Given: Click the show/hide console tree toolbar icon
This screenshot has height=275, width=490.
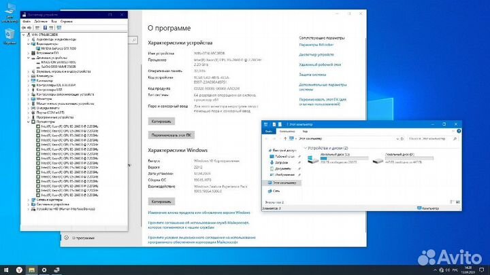Looking at the screenshot, I should tap(37, 28).
